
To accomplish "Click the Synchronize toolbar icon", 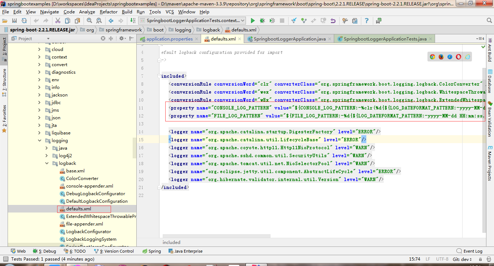I will 24,21.
